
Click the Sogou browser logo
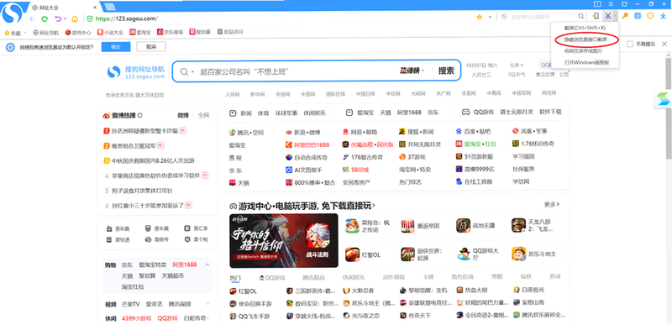point(13,13)
